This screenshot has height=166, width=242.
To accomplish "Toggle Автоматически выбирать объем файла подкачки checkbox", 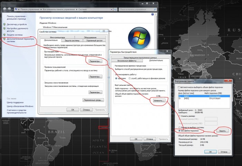I will click(x=179, y=87).
